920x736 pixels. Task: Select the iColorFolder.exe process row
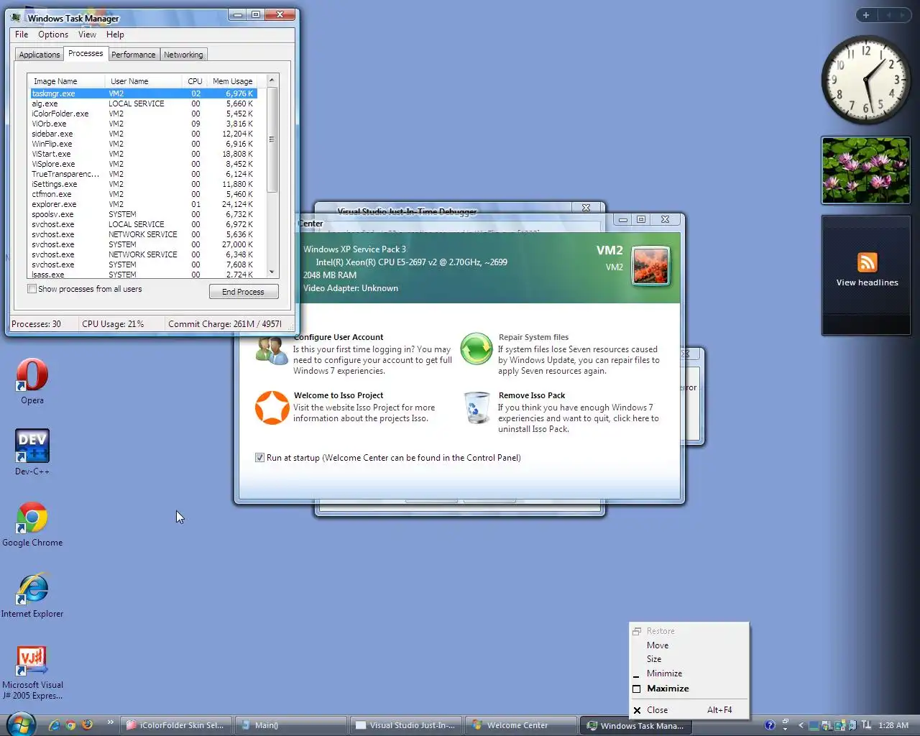click(142, 114)
